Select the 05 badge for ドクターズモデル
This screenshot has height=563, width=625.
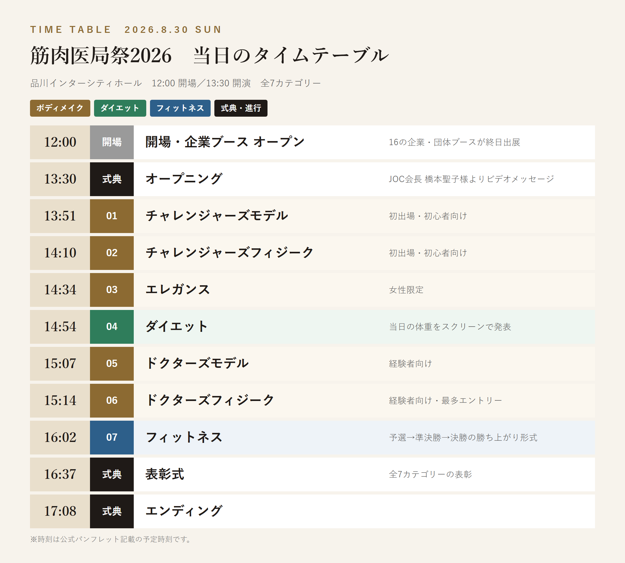[x=112, y=364]
